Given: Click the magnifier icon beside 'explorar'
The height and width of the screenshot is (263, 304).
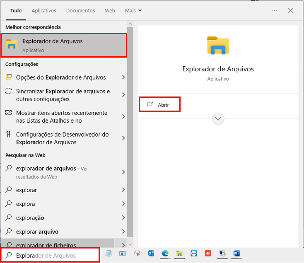Looking at the screenshot, I should pos(9,190).
